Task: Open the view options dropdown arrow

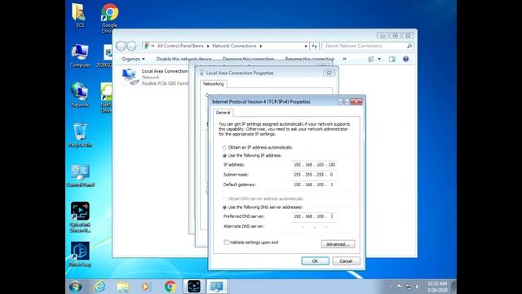Action: [x=379, y=59]
